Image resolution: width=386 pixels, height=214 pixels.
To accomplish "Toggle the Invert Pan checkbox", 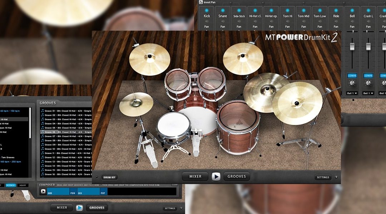I will 201,2.
